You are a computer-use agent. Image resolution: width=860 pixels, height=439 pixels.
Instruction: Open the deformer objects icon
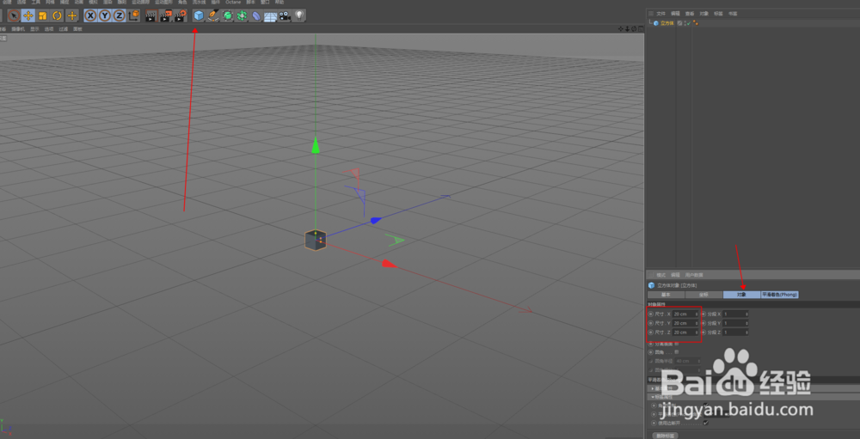pyautogui.click(x=256, y=16)
